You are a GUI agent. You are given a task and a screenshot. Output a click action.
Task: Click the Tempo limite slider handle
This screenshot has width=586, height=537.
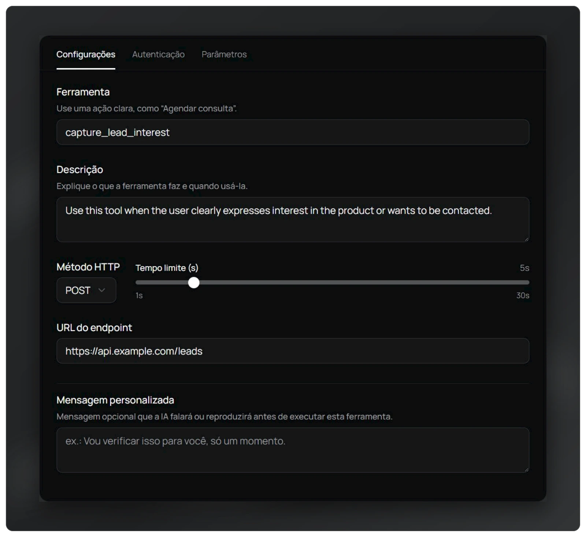click(194, 283)
